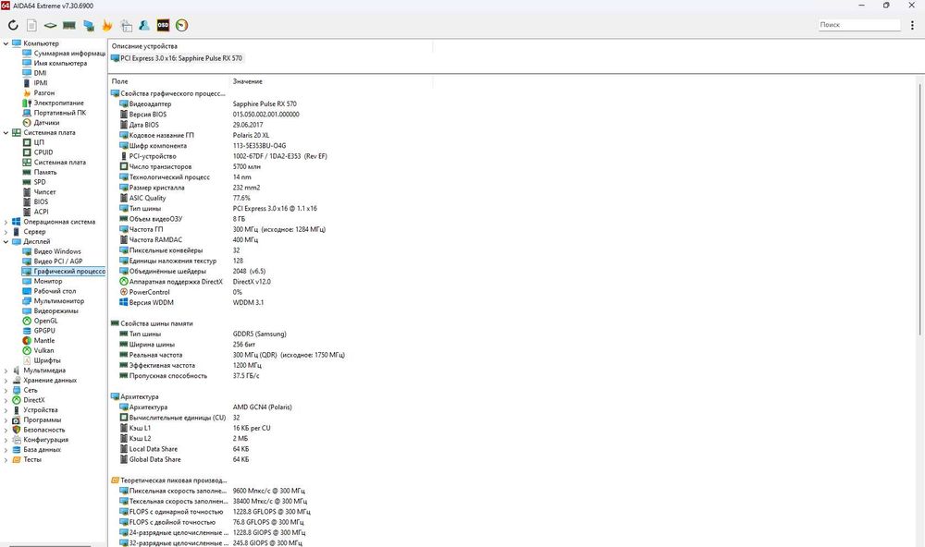Click the blue monitor GPGPU benchmark icon
This screenshot has height=547, width=925.
click(x=89, y=25)
